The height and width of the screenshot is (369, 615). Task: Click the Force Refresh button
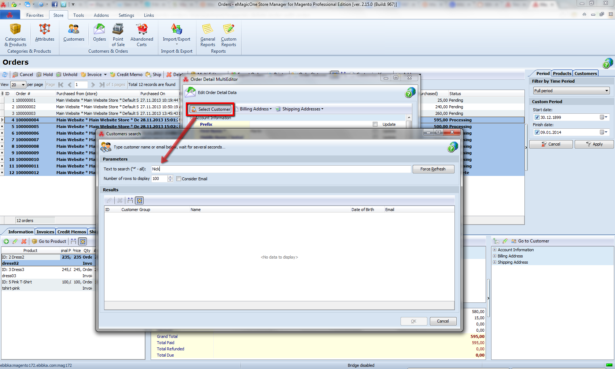[433, 169]
